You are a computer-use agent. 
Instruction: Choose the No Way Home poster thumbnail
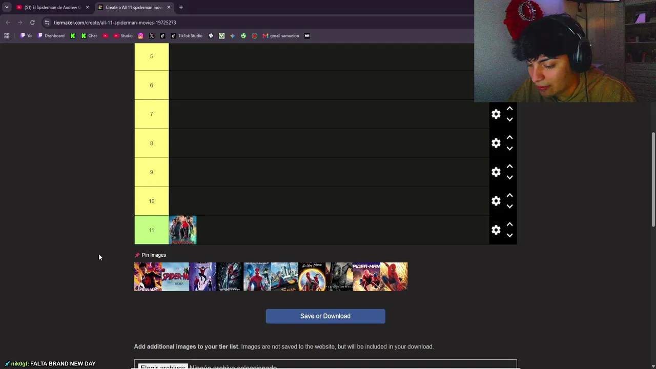pos(312,277)
